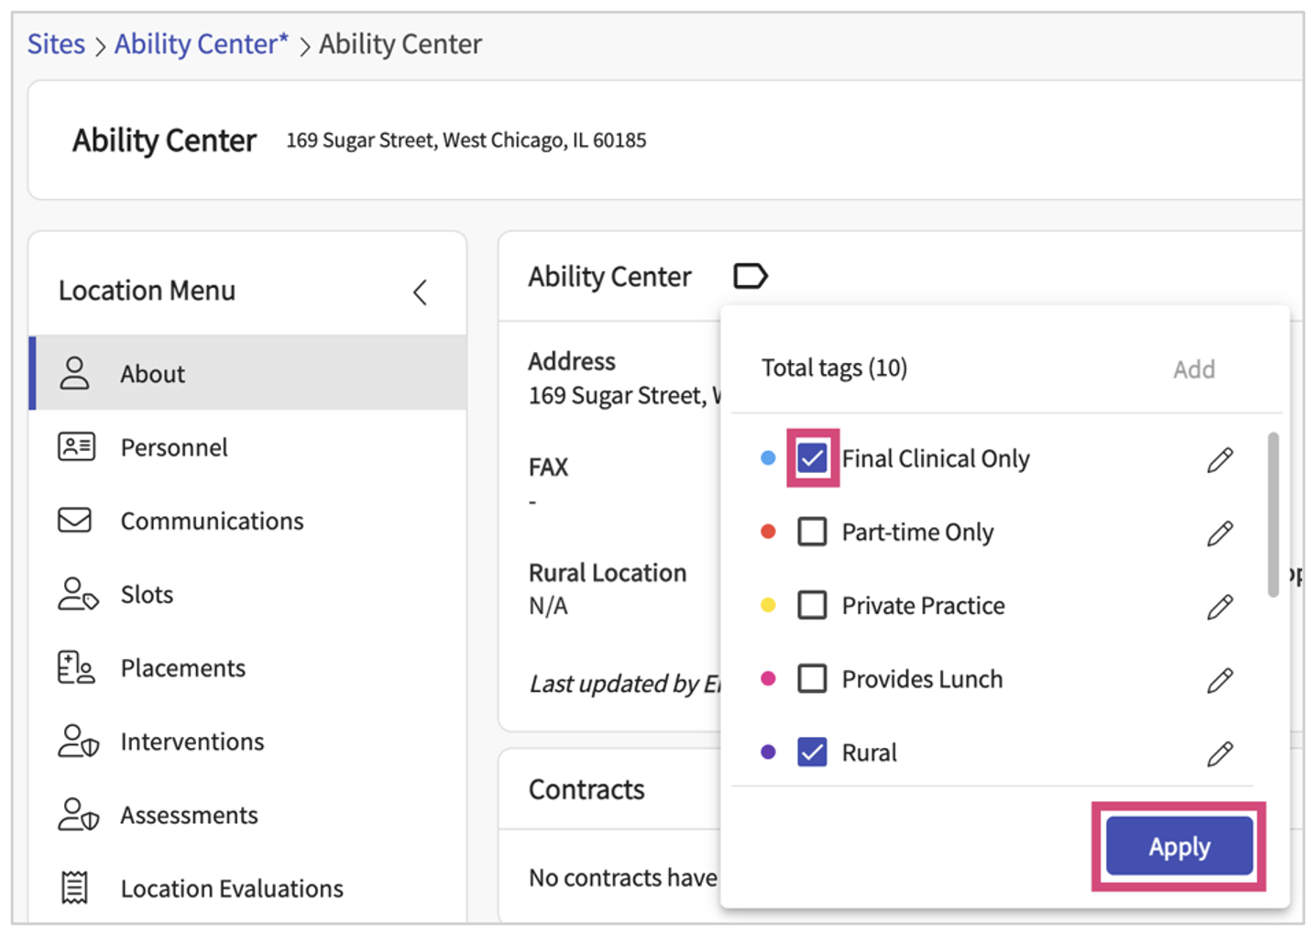Edit the Private Practice tag
This screenshot has width=1316, height=935.
1220,606
